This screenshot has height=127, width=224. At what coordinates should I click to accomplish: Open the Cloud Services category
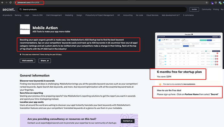click(x=152, y=15)
